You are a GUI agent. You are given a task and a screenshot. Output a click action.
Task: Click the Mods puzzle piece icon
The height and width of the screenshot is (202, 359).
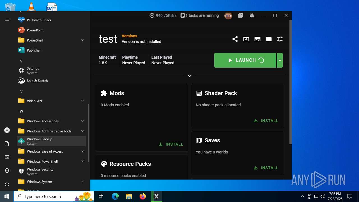click(104, 93)
